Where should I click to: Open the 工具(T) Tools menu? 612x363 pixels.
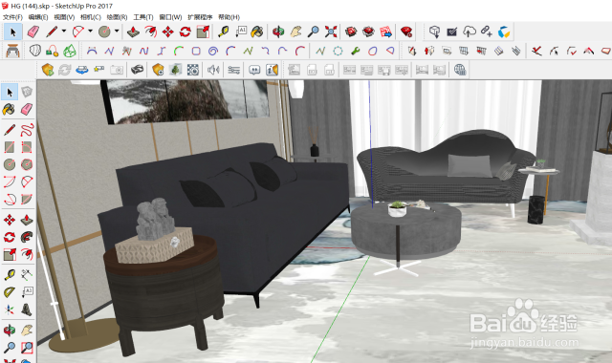point(143,17)
